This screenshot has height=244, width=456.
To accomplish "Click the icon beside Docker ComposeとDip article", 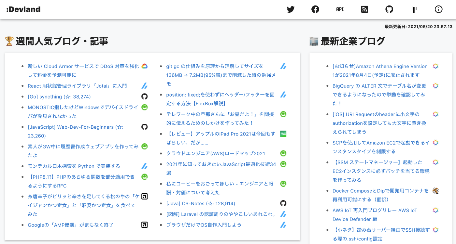I will point(435,191).
